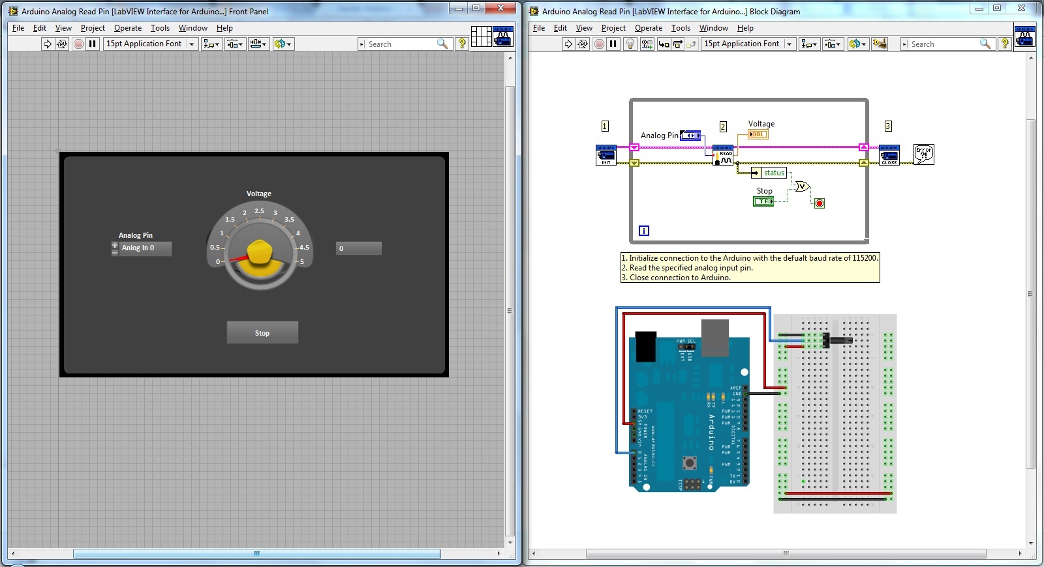Select Arduino CLOSE node
1044x567 pixels.
click(x=889, y=155)
